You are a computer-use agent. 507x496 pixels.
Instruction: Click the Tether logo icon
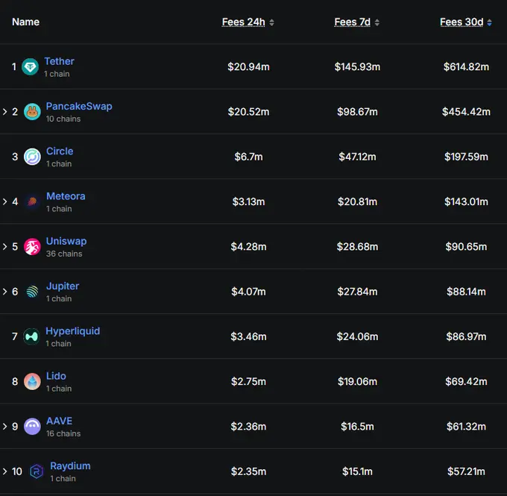pyautogui.click(x=30, y=66)
